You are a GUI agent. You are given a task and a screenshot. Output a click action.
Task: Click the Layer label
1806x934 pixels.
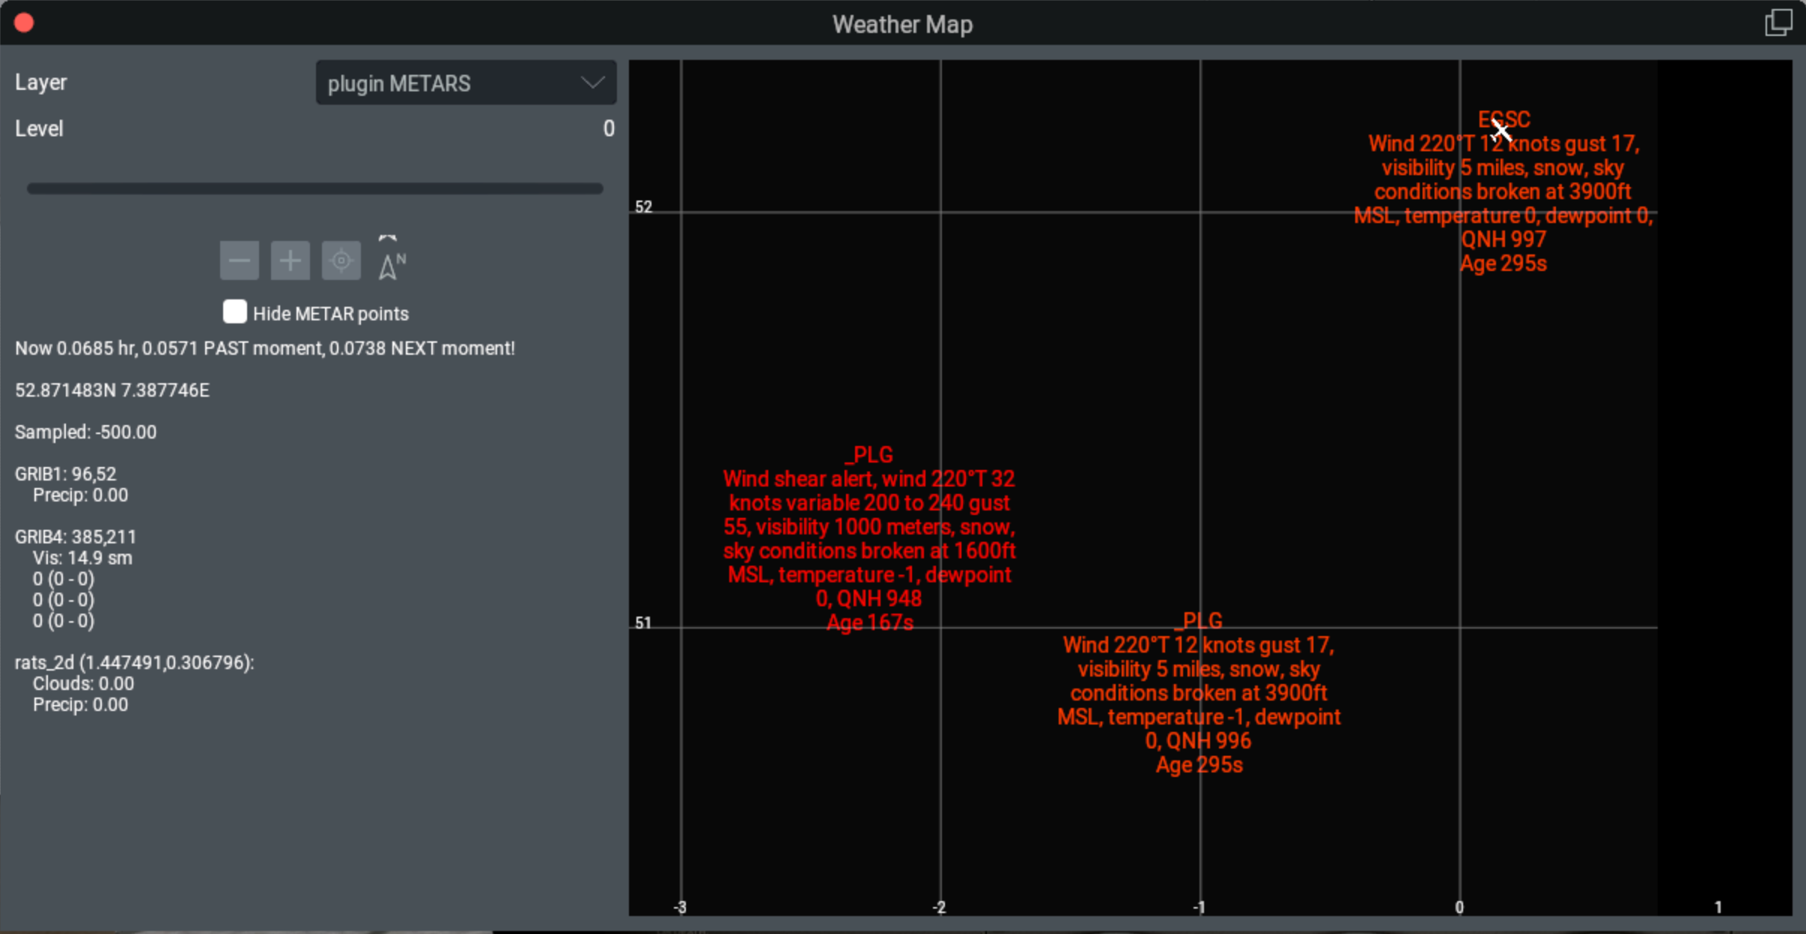click(x=41, y=82)
